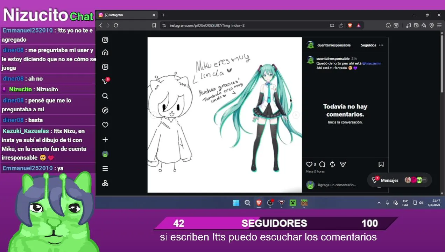
Task: Click Brave Shields lion icon
Action: pos(350,25)
